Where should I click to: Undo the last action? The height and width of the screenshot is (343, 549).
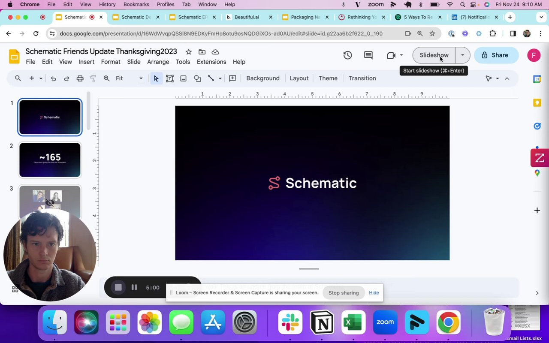[53, 78]
